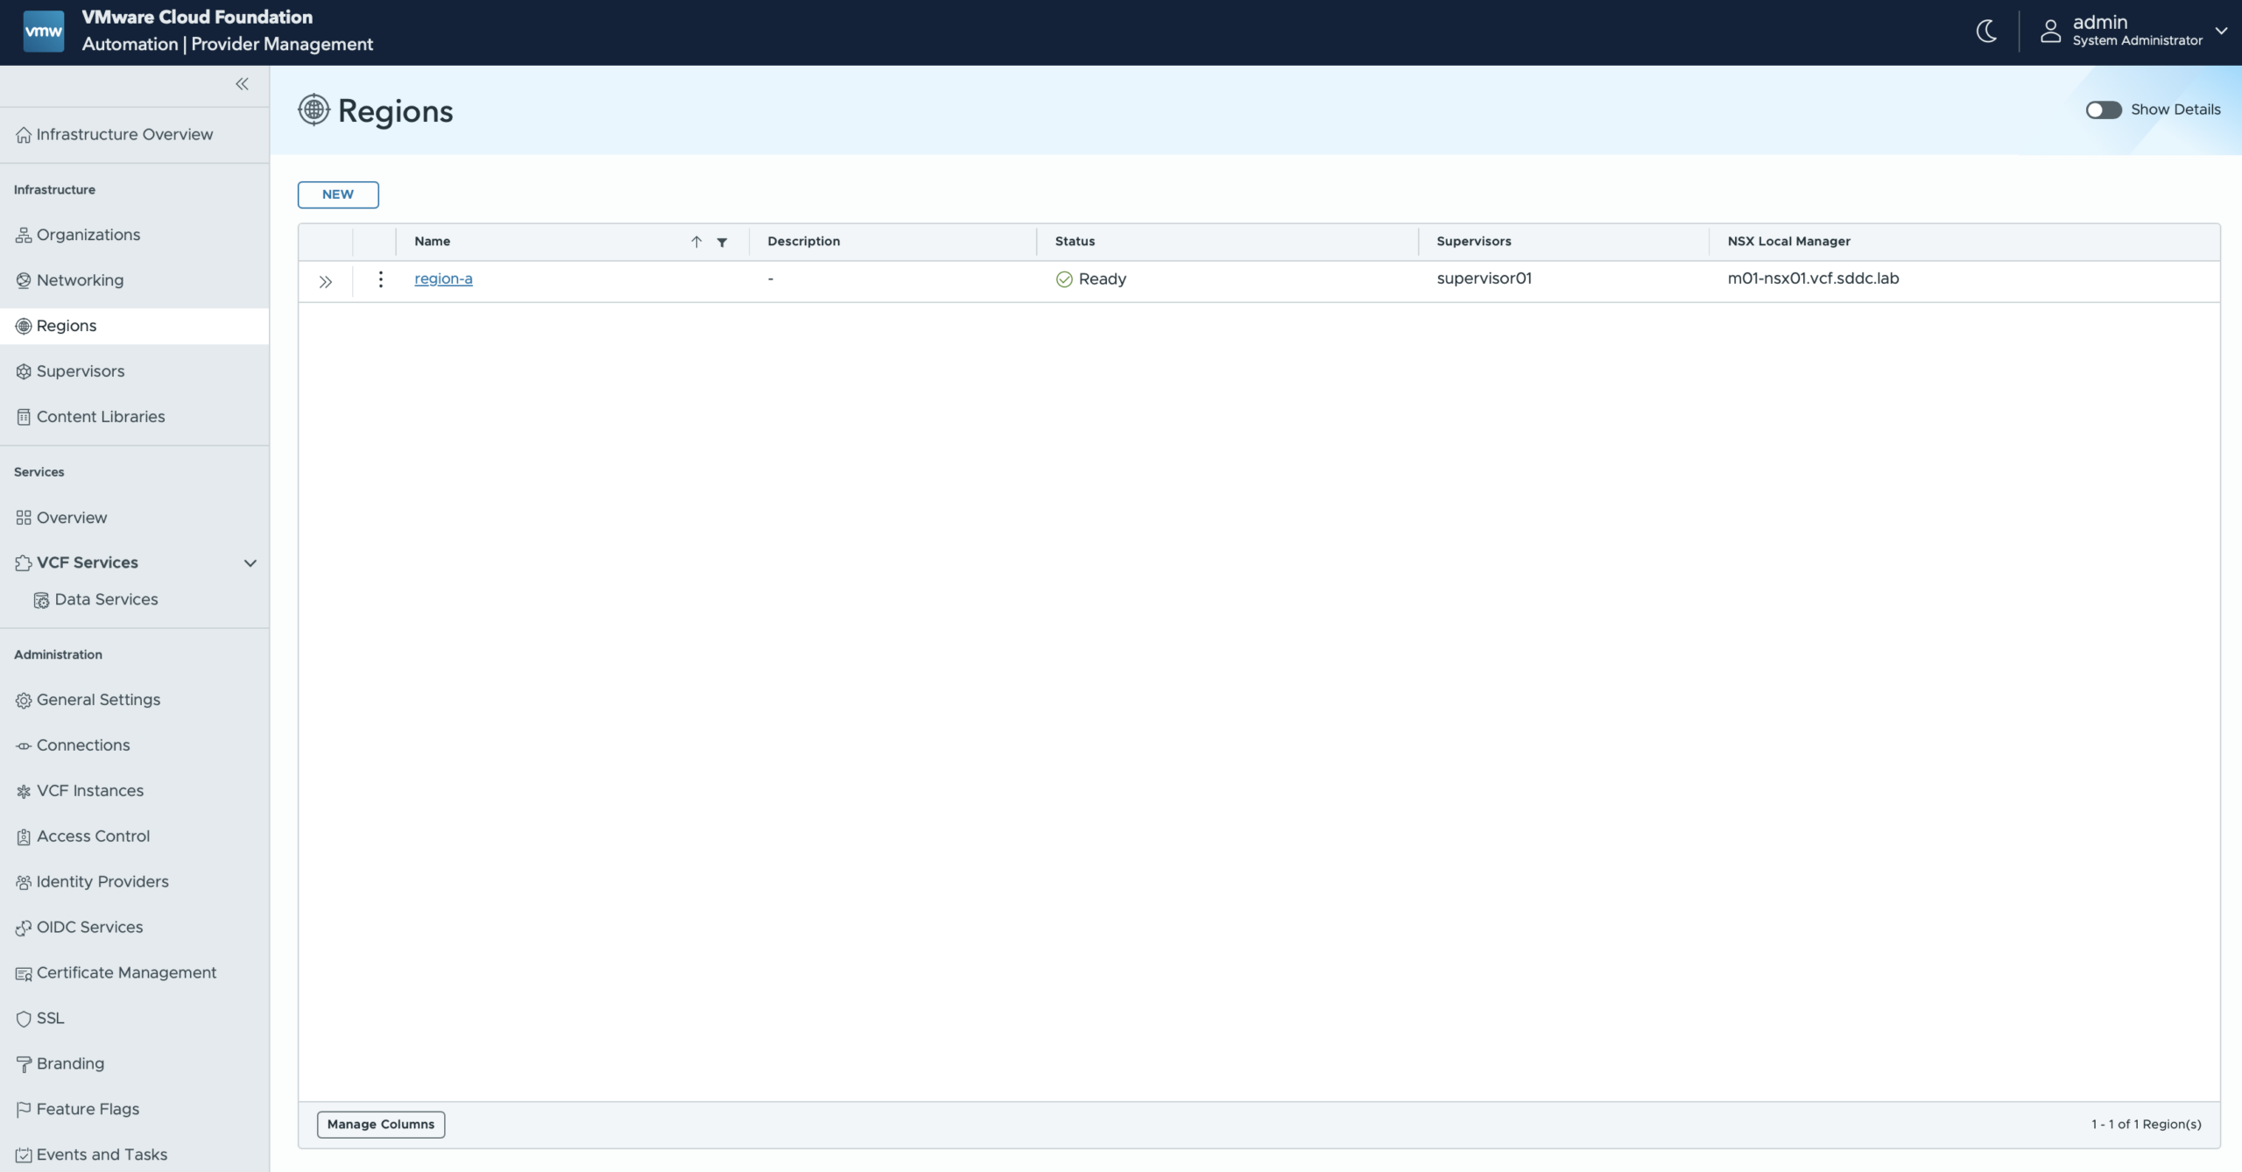Click the filter icon in Name column
This screenshot has height=1172, width=2242.
click(x=722, y=242)
